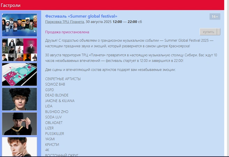Viewport: 229px width, 157px height.
Task: Click the time 12:00 — 22:00
Action: coord(125,22)
